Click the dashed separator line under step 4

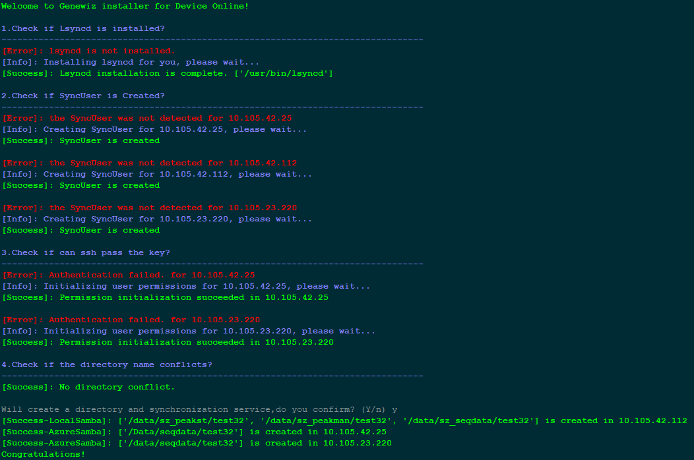click(211, 376)
